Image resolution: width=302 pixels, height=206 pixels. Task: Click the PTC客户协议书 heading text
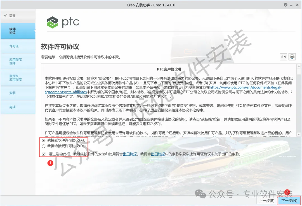coord(169,69)
